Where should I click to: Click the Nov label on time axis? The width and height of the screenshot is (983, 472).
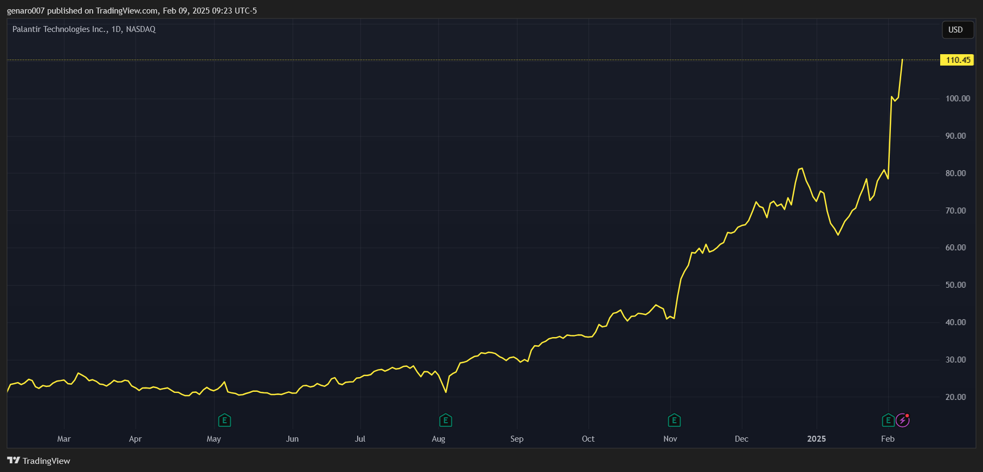[670, 439]
